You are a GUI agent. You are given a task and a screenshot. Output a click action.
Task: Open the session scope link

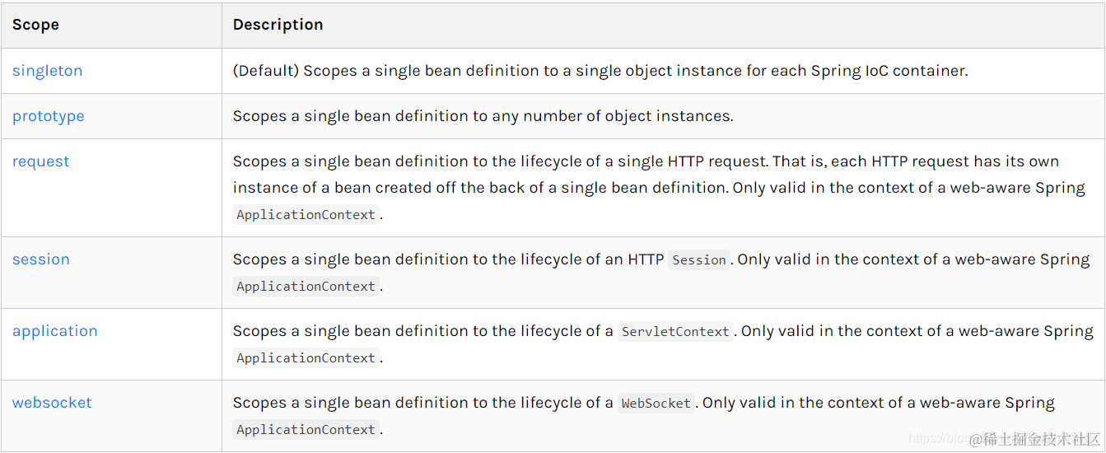40,259
